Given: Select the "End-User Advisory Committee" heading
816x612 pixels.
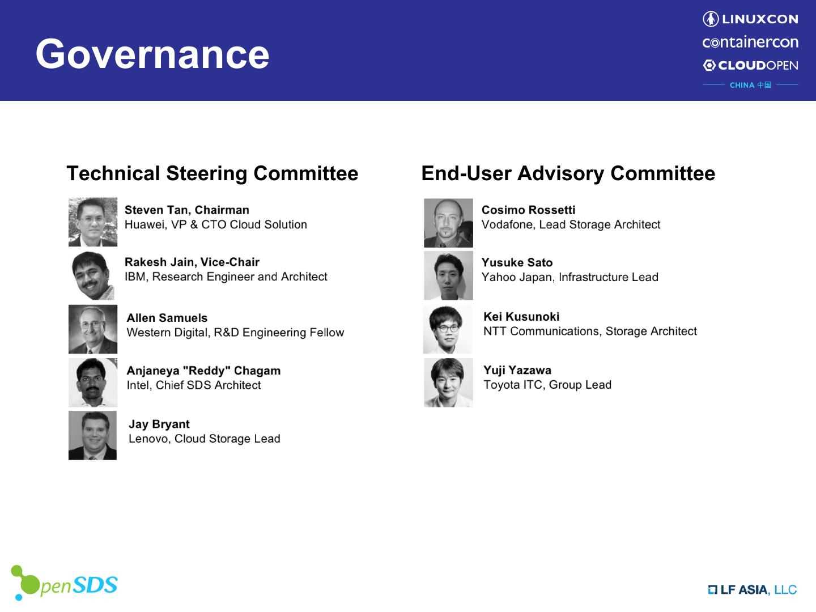Looking at the screenshot, I should click(568, 173).
